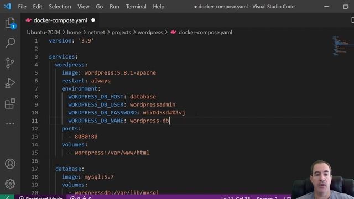The height and width of the screenshot is (199, 354).
Task: Open the Run menu
Action: (x=114, y=7)
